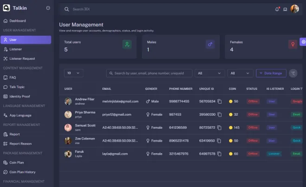Click the name Samuel Scott
The image size is (306, 187).
tap(85, 125)
